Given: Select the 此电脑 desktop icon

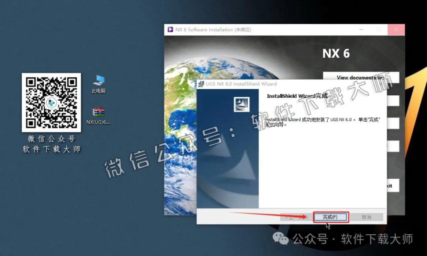Looking at the screenshot, I should pyautogui.click(x=99, y=84).
